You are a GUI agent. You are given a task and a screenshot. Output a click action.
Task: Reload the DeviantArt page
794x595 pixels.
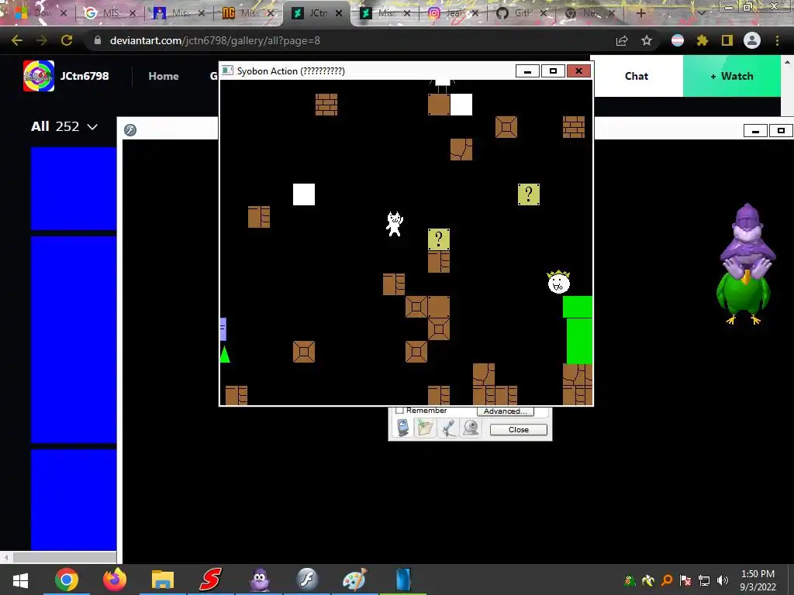(67, 40)
